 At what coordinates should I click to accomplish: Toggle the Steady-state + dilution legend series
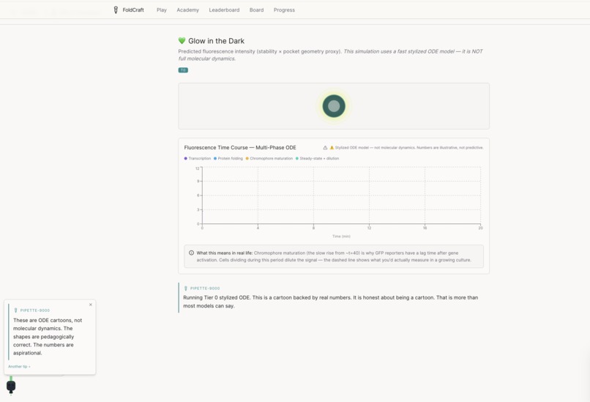pos(317,158)
